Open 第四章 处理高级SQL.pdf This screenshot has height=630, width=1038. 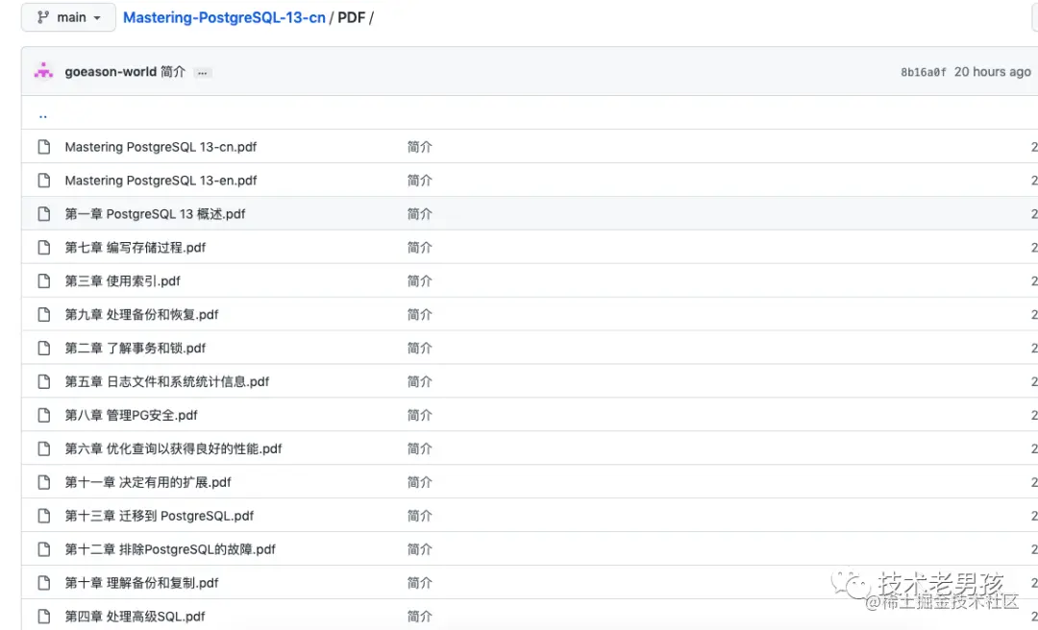pos(136,617)
